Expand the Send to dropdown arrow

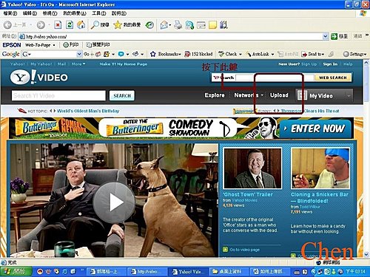pos(323,54)
